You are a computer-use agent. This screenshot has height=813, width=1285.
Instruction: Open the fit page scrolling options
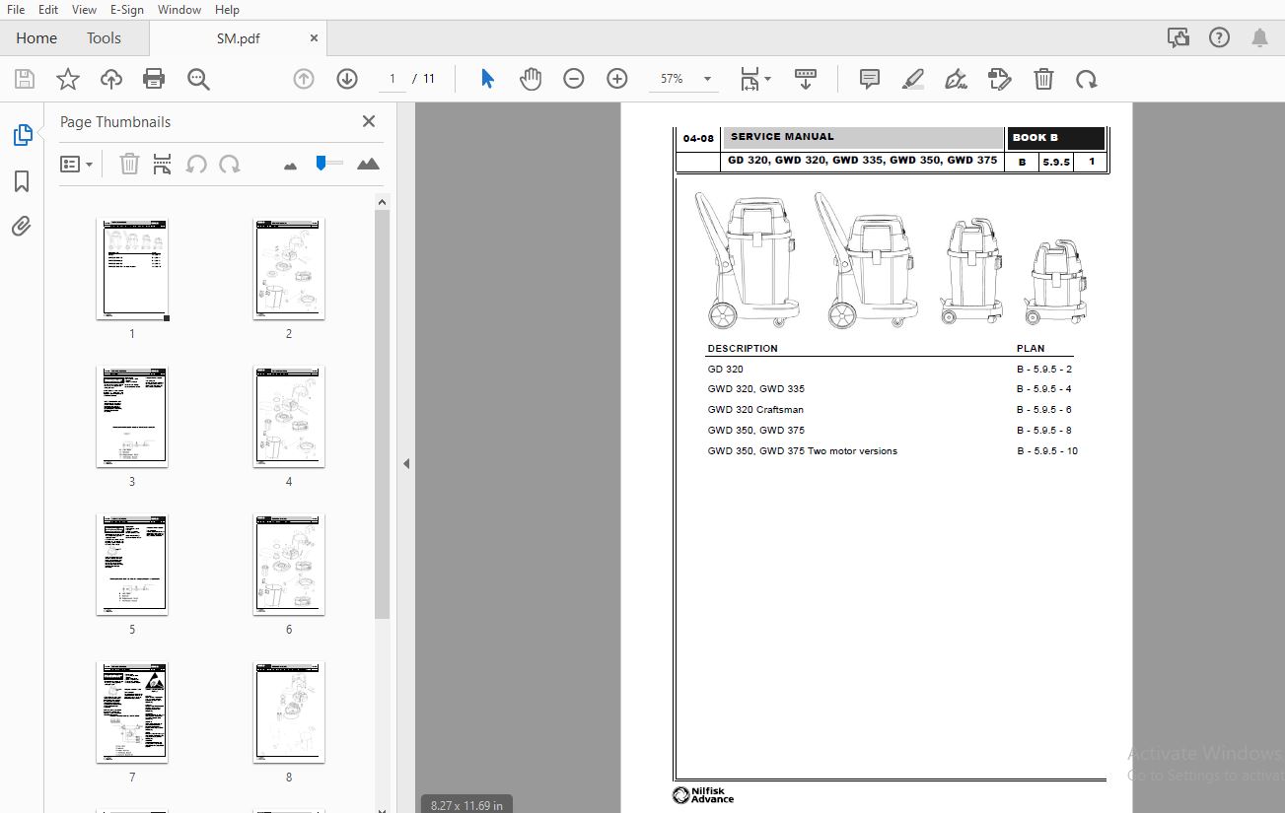pyautogui.click(x=755, y=79)
